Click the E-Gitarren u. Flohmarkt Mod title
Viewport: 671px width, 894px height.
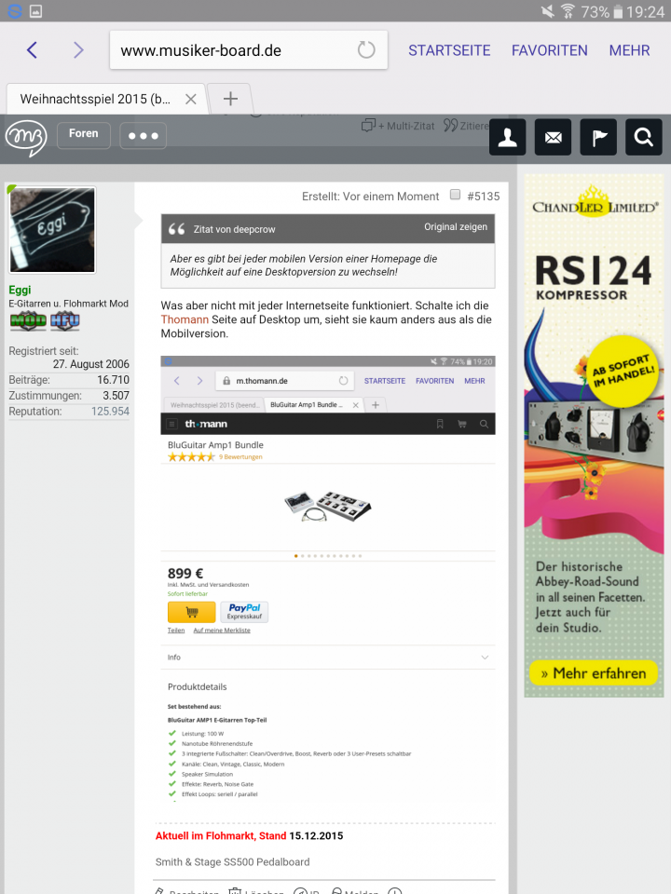(x=68, y=304)
